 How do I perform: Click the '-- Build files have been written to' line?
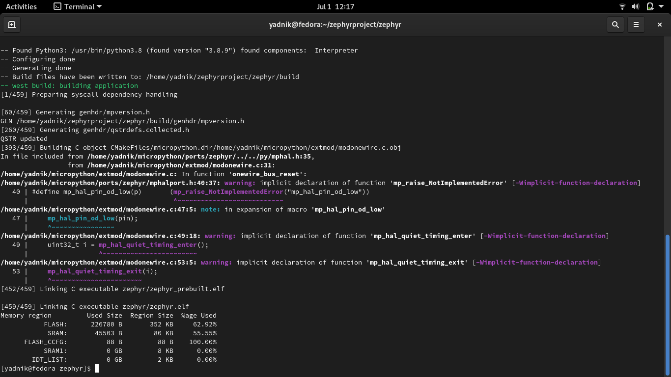click(150, 77)
